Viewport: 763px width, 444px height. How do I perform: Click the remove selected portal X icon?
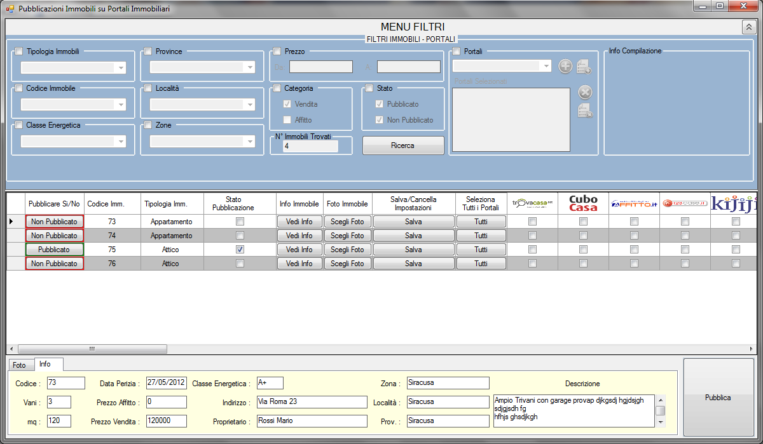click(585, 92)
